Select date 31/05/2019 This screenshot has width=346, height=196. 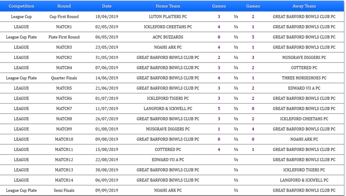coord(106,58)
